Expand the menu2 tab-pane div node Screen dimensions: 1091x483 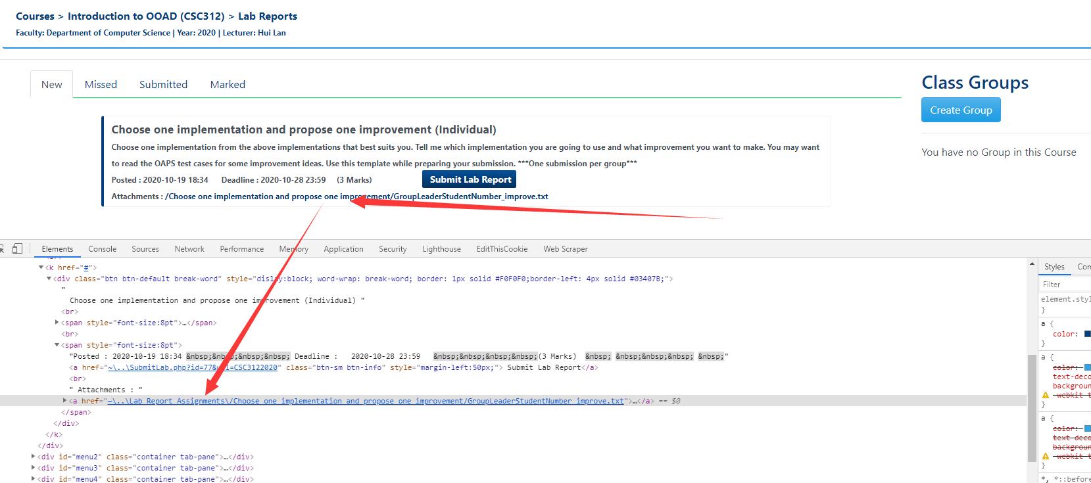(34, 457)
